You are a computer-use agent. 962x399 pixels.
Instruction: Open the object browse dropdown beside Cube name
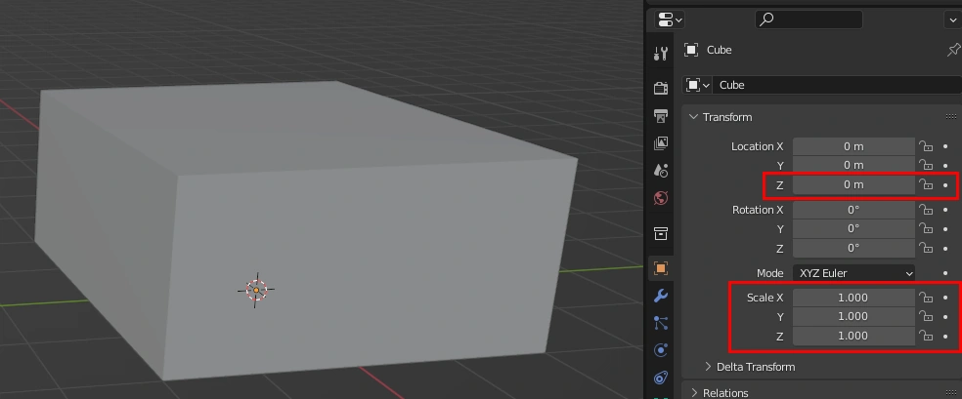(x=698, y=85)
